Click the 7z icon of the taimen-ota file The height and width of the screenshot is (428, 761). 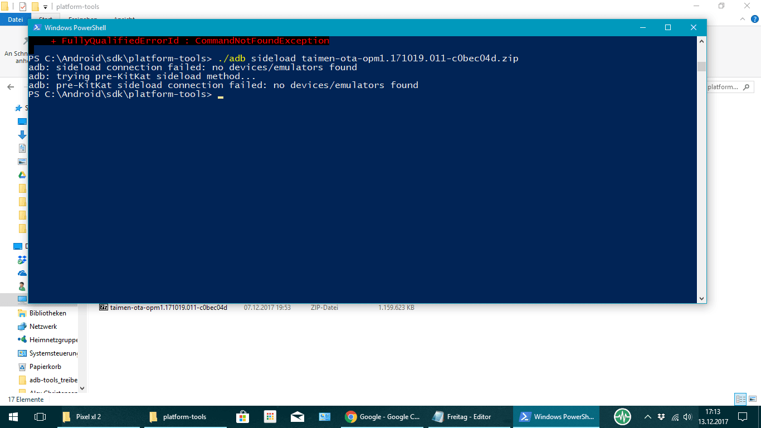coord(103,307)
